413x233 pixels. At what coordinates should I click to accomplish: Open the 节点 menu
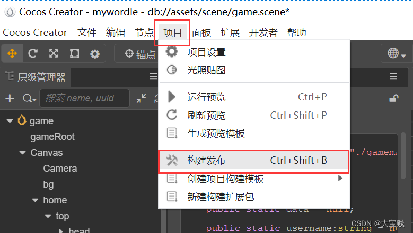(x=144, y=33)
